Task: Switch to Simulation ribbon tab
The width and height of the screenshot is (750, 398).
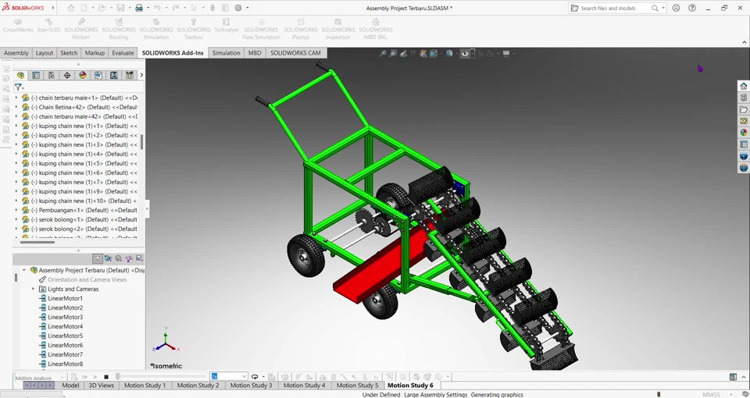Action: [227, 53]
